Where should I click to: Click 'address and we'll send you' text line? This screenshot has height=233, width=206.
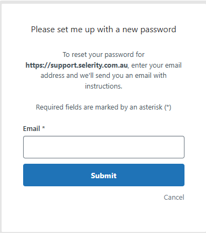[x=103, y=76]
